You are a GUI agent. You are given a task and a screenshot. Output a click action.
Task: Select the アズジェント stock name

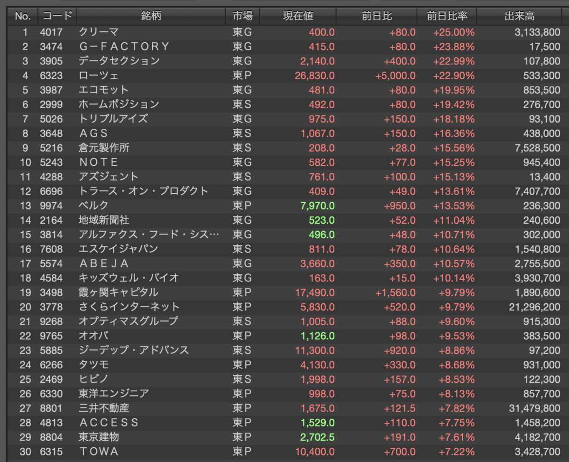(109, 177)
